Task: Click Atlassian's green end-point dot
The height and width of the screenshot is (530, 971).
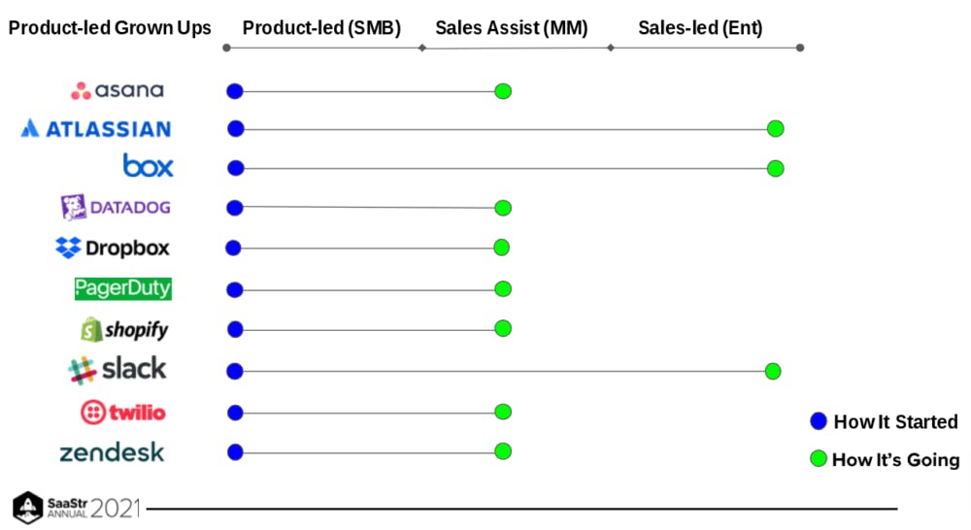Action: click(775, 129)
